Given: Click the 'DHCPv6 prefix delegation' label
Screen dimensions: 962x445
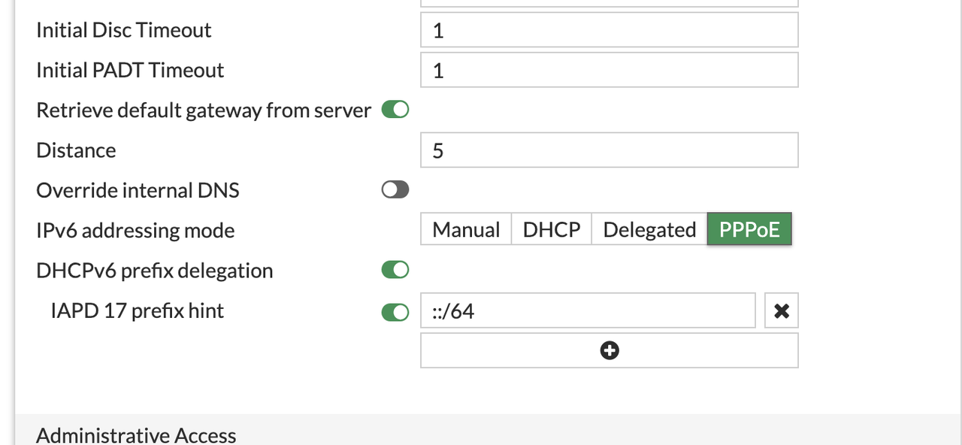Looking at the screenshot, I should tap(154, 271).
